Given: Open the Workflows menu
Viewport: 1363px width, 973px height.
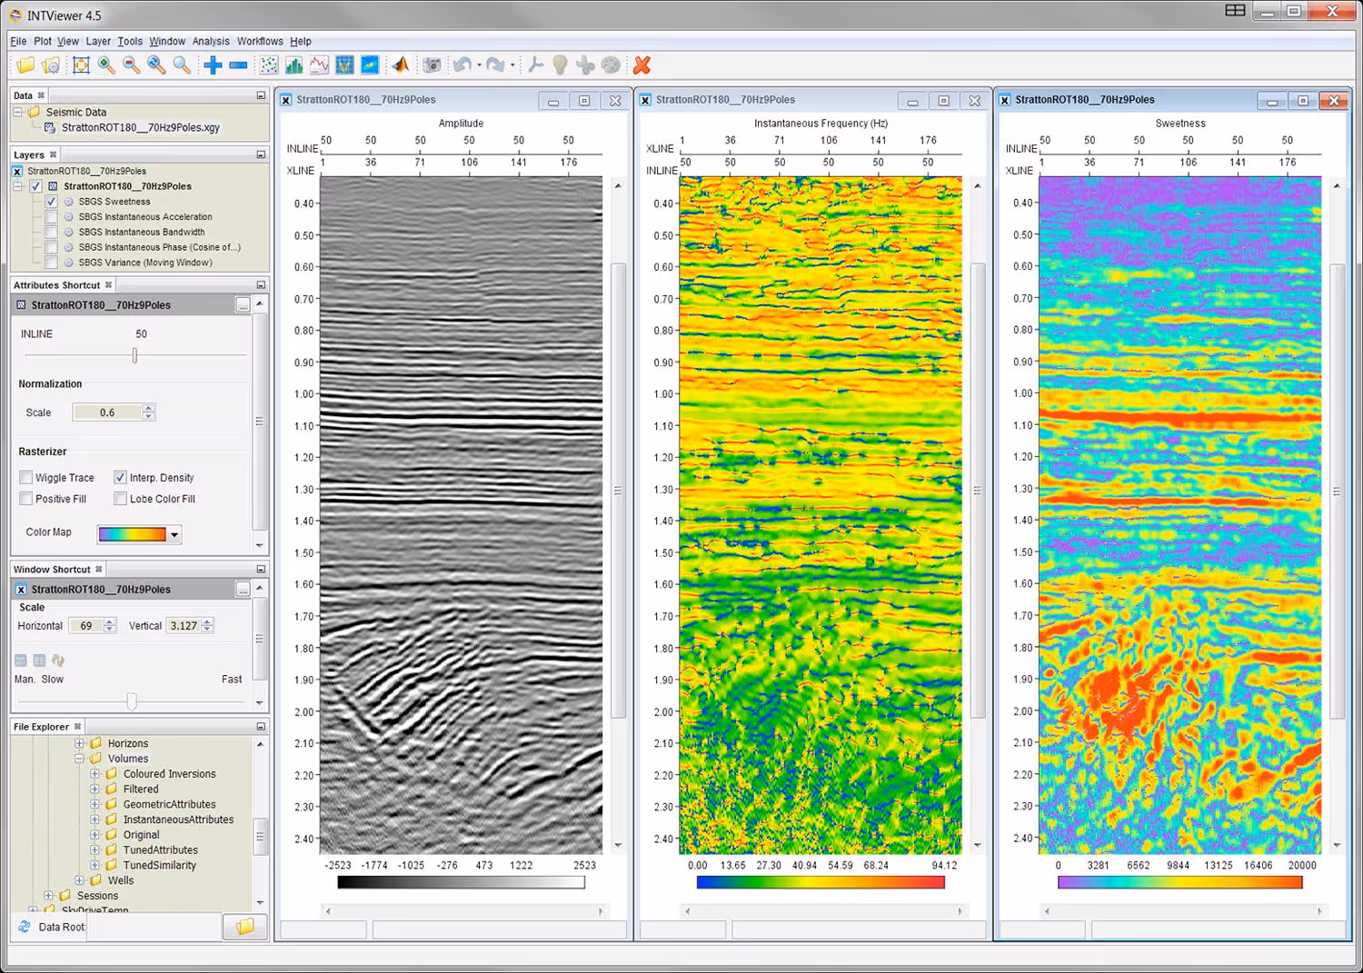Looking at the screenshot, I should pyautogui.click(x=260, y=41).
